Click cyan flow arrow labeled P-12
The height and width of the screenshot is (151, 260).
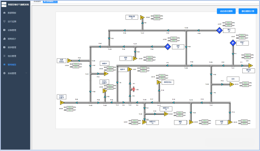(230, 113)
